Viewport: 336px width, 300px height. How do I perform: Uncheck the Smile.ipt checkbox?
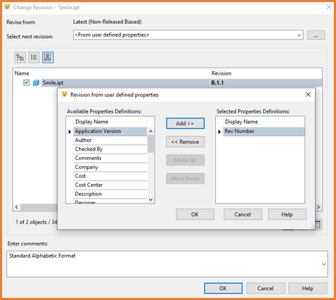point(26,82)
